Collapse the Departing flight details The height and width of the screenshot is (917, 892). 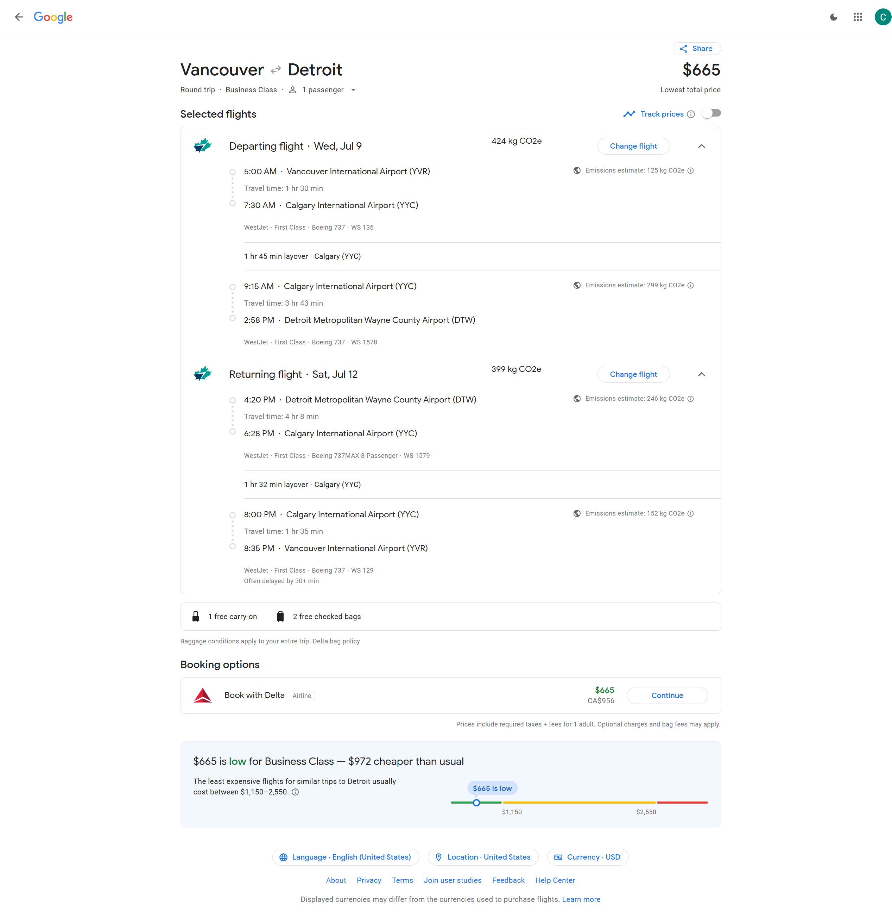click(x=701, y=146)
